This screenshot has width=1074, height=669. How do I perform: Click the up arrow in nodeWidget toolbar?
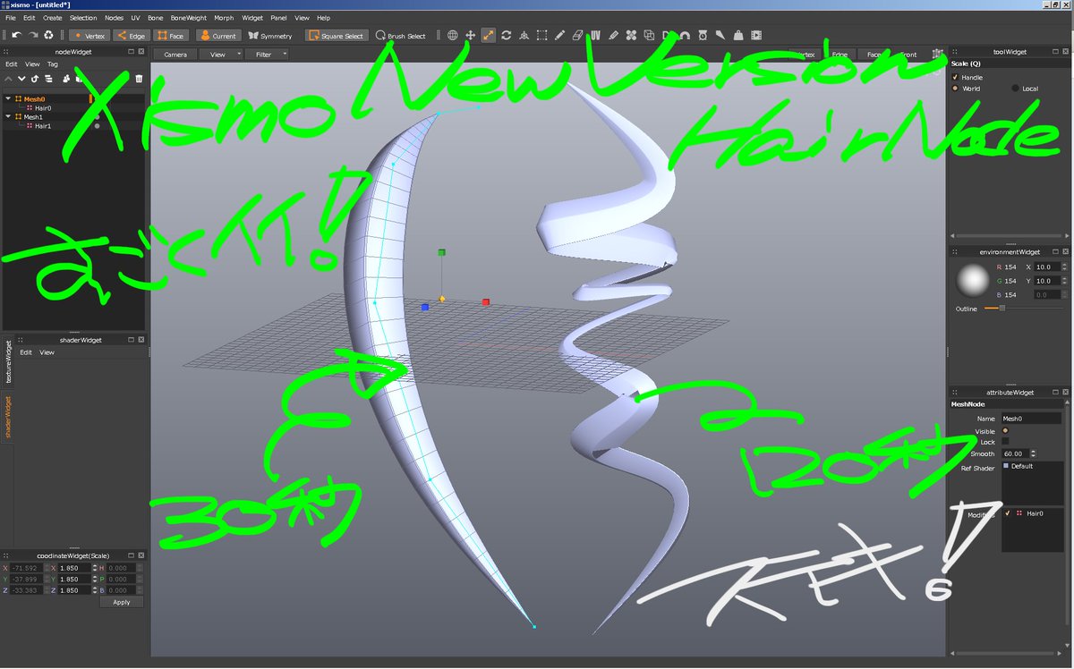coord(9,79)
